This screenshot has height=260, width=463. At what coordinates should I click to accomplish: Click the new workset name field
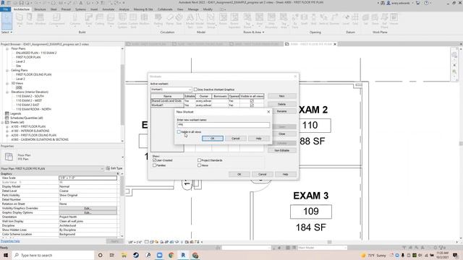tap(223, 125)
